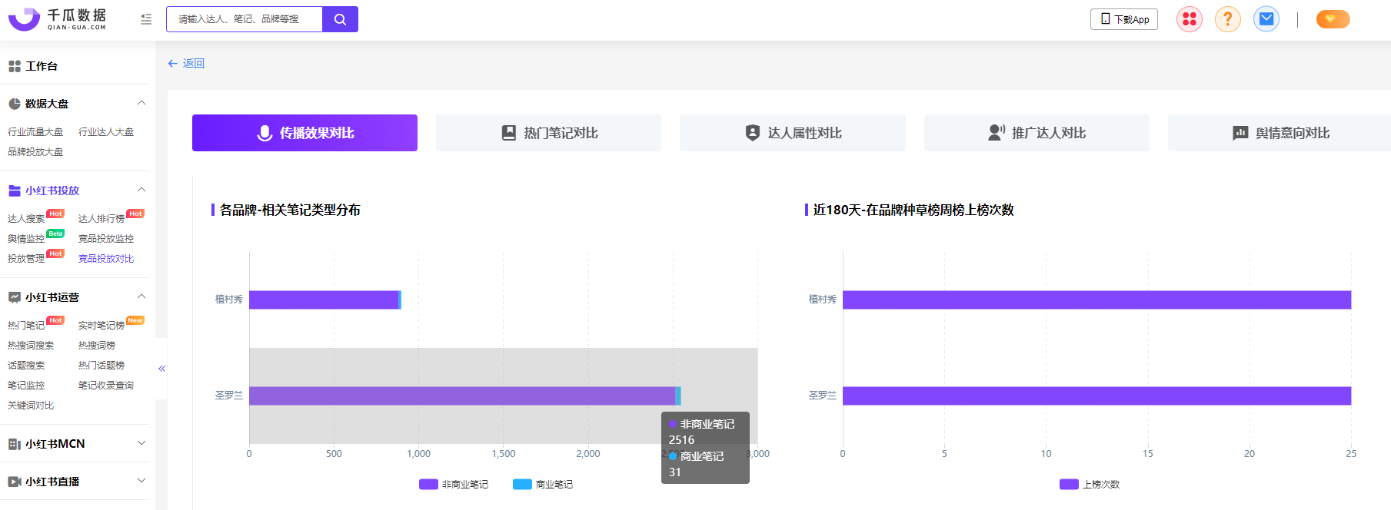
Task: Open 笔记收录查询 in the sidebar
Action: click(x=106, y=386)
